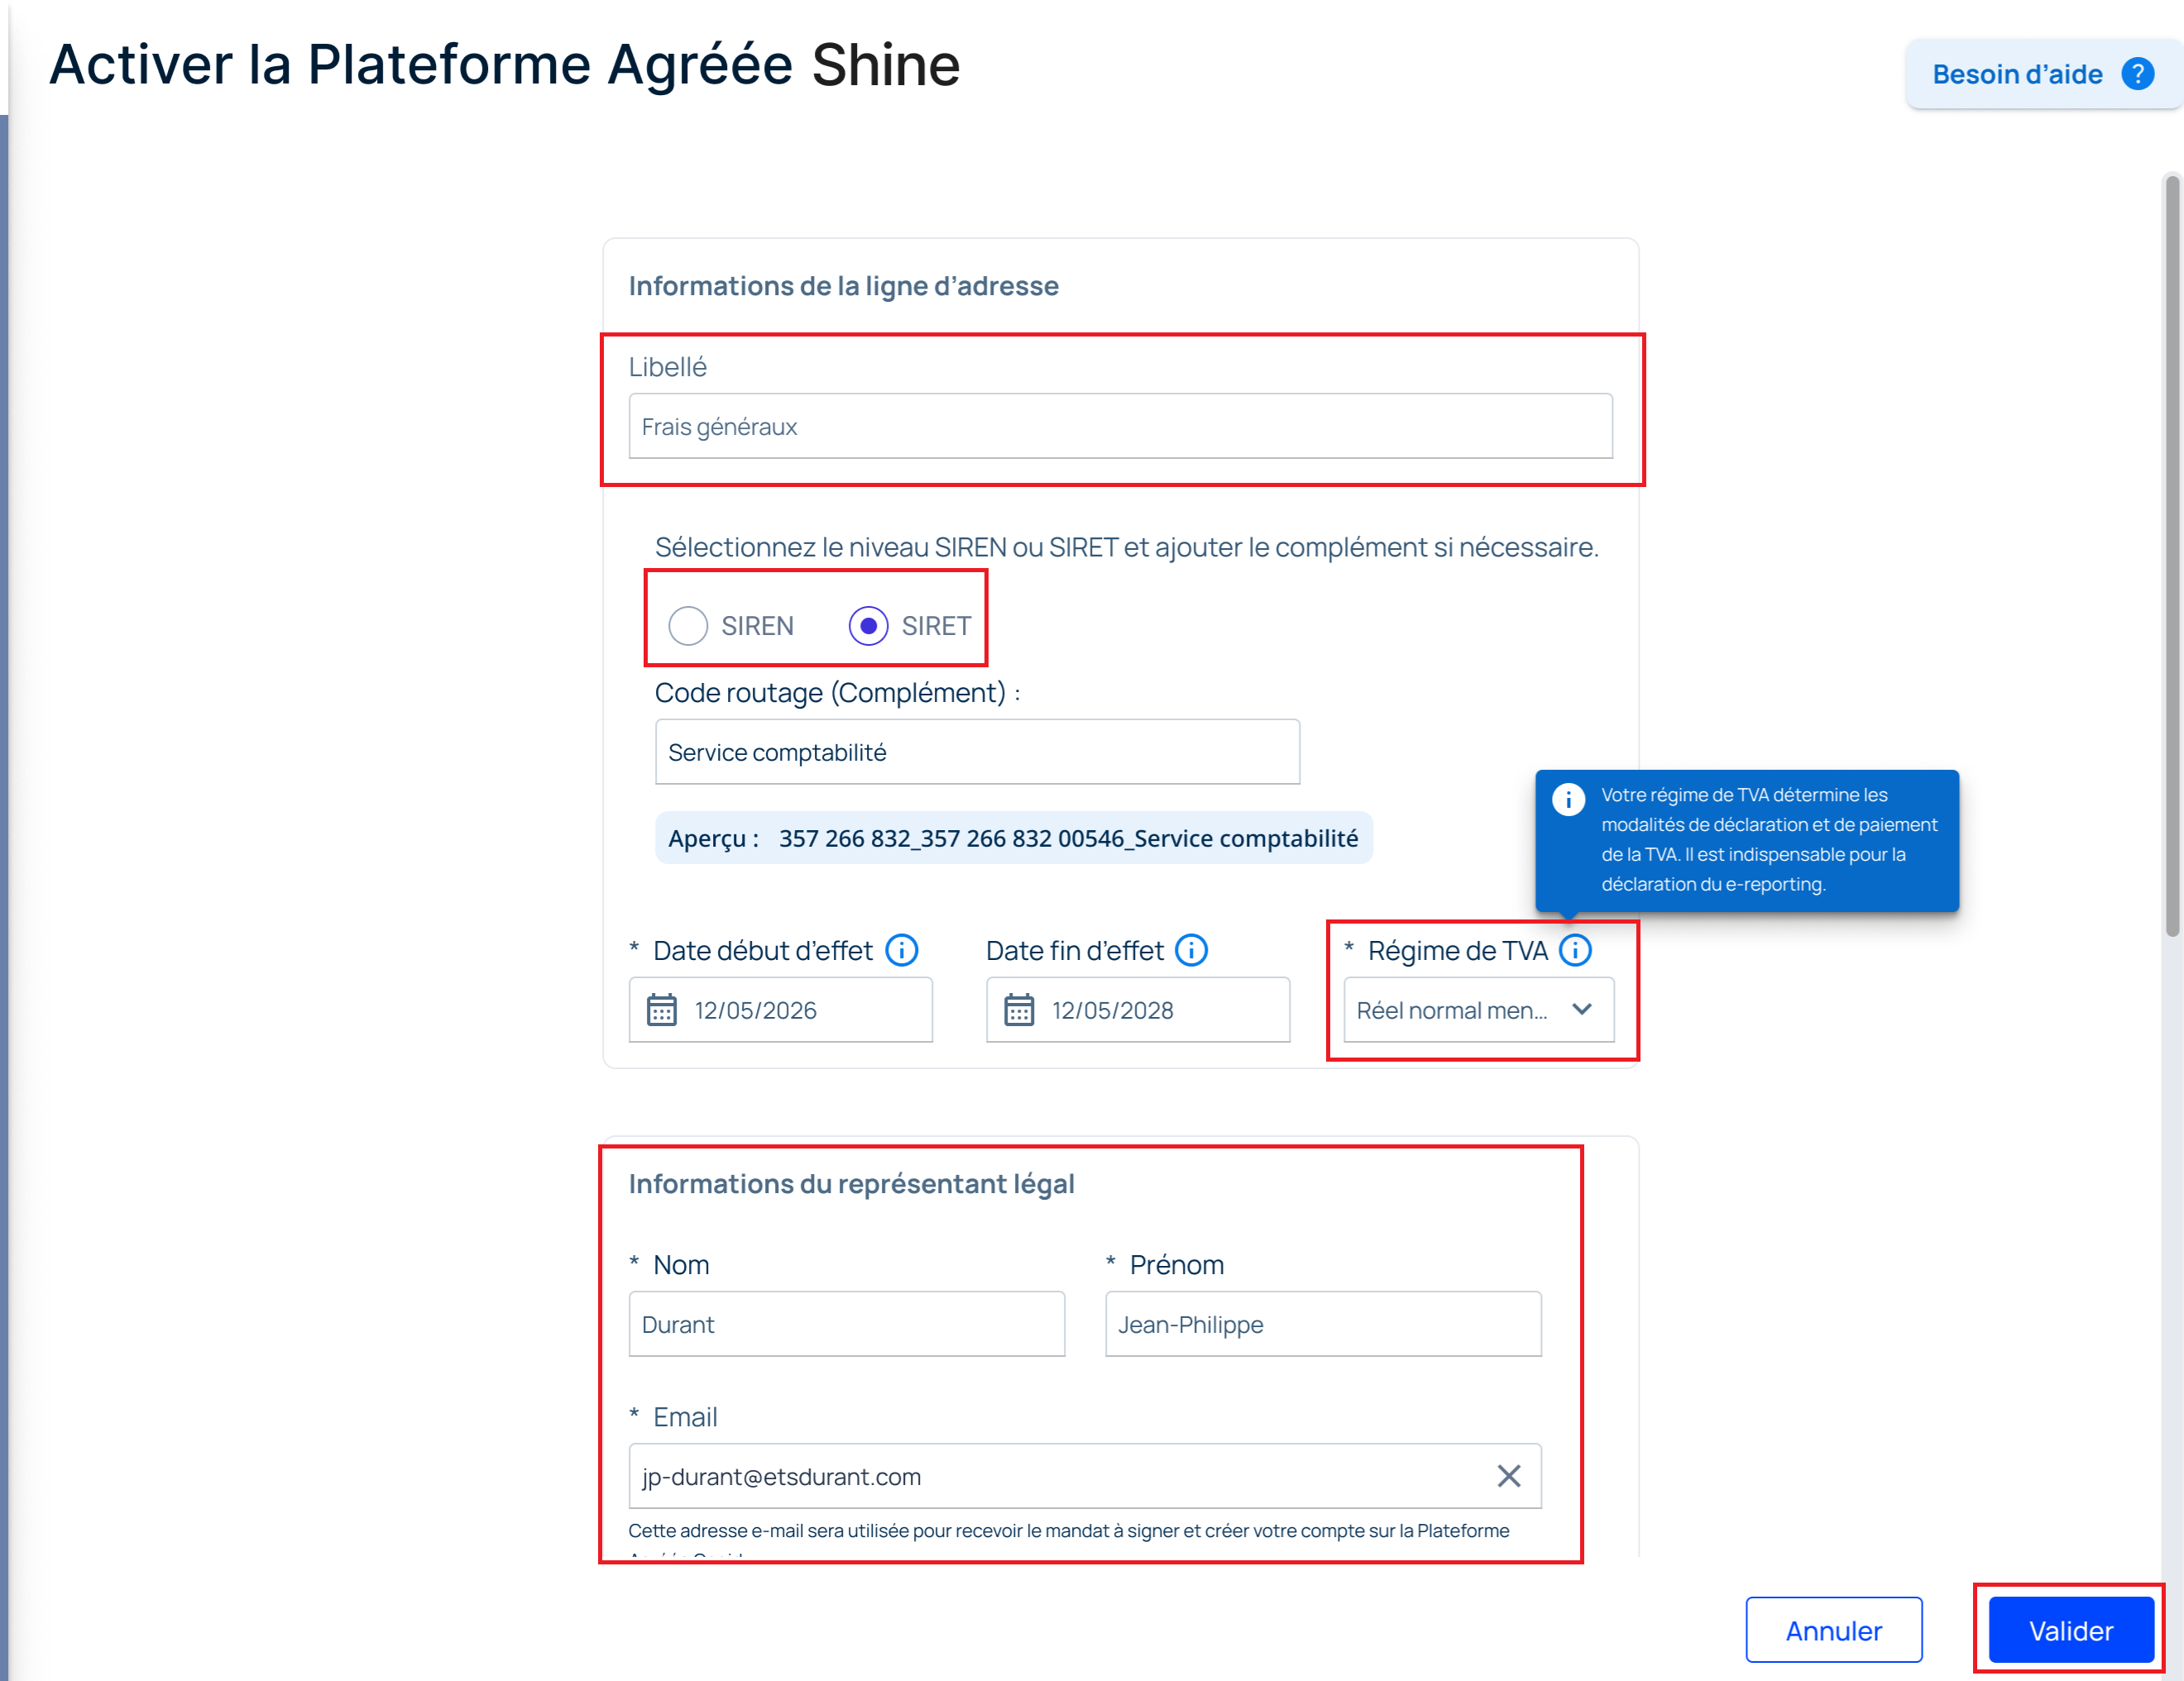Click the Régime de TVA info icon

[x=1575, y=949]
